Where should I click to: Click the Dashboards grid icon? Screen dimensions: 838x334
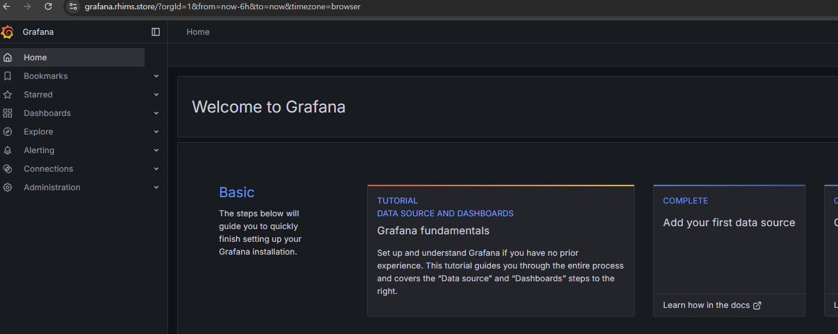[8, 113]
